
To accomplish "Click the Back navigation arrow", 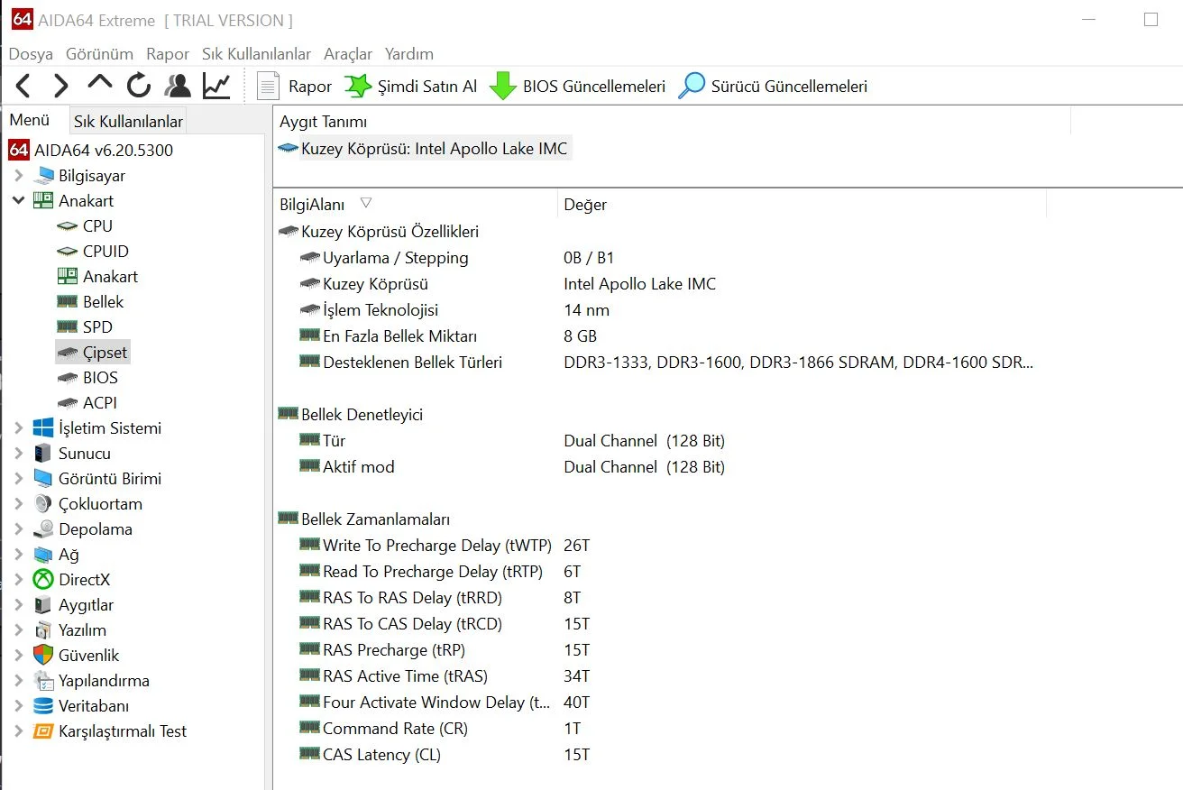I will [23, 87].
